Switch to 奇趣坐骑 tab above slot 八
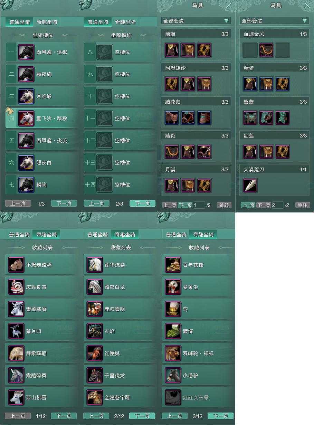Image resolution: width=314 pixels, height=425 pixels. point(125,22)
